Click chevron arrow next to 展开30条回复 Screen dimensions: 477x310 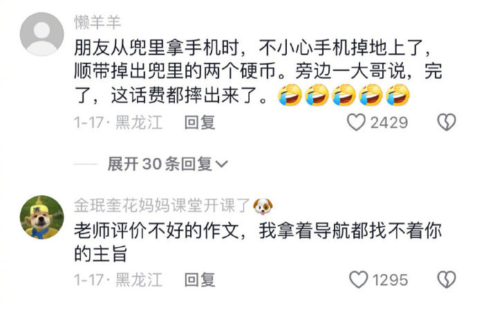click(221, 164)
